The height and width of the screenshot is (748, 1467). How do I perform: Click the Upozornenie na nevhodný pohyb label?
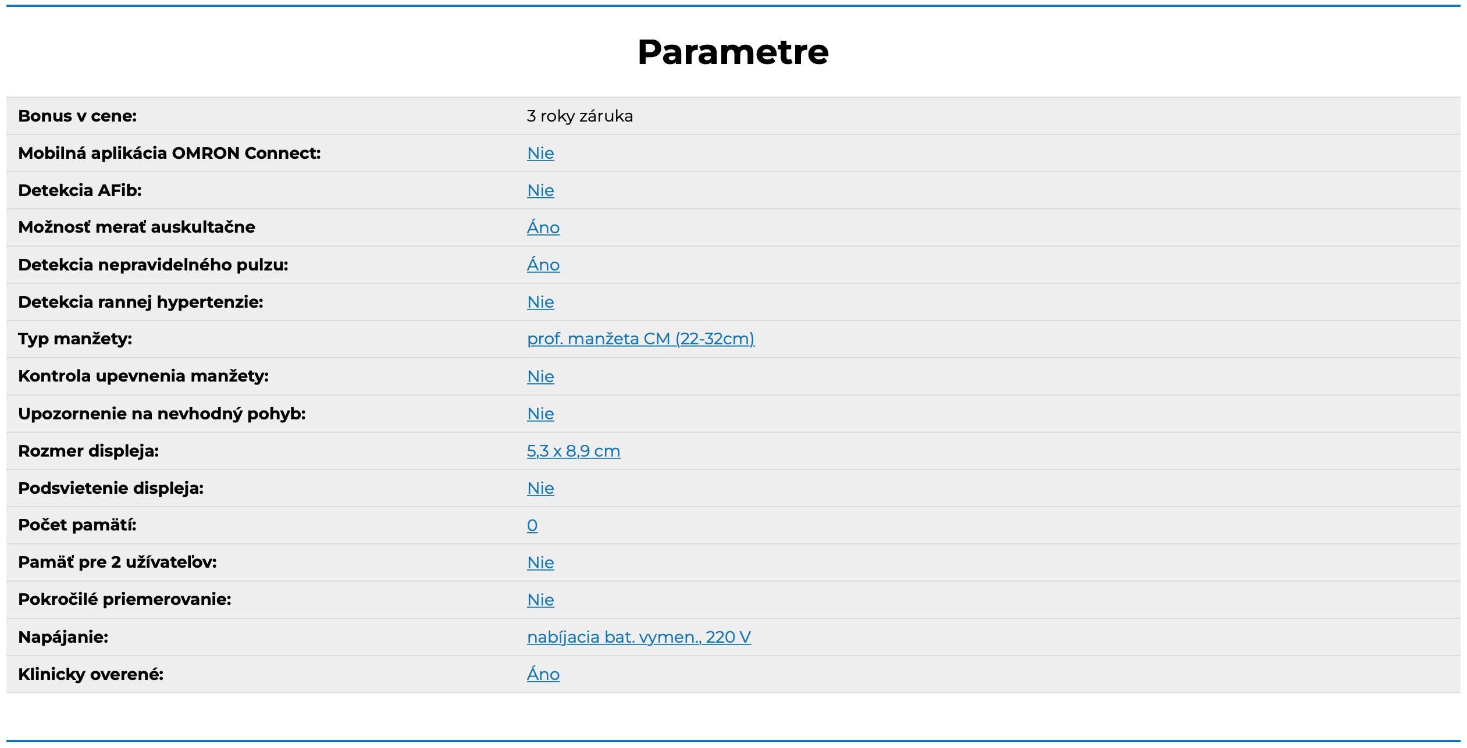[162, 414]
